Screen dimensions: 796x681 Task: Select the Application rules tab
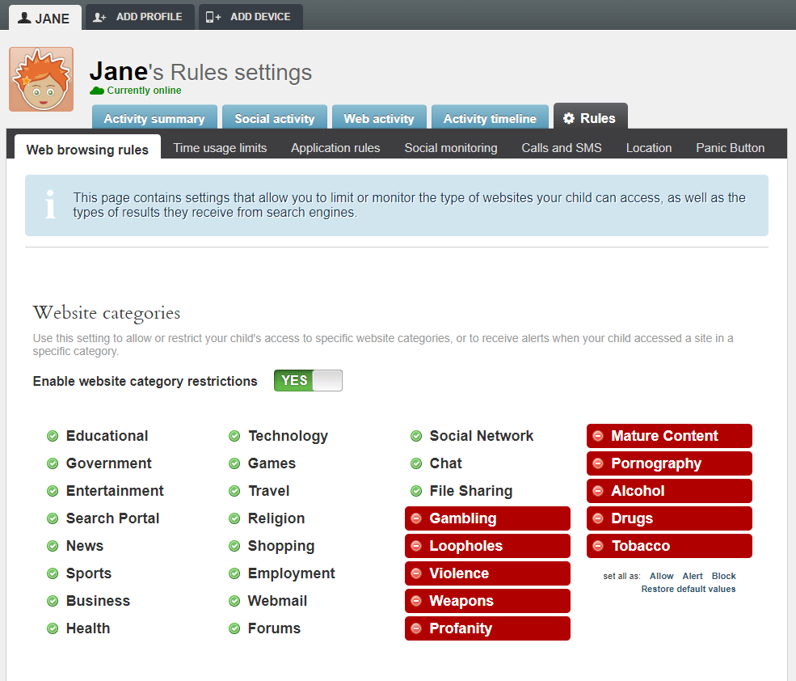pos(335,148)
